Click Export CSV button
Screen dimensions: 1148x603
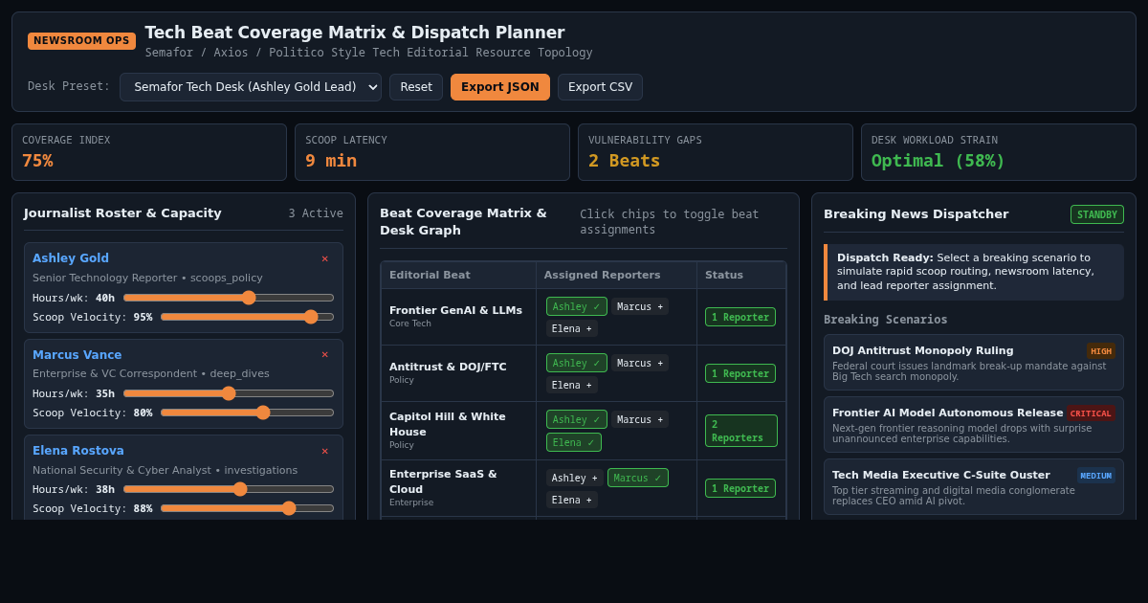click(600, 87)
